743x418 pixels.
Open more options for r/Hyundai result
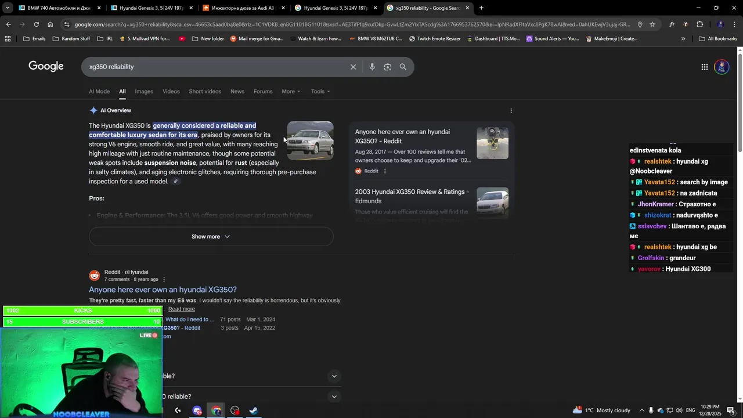click(x=164, y=279)
